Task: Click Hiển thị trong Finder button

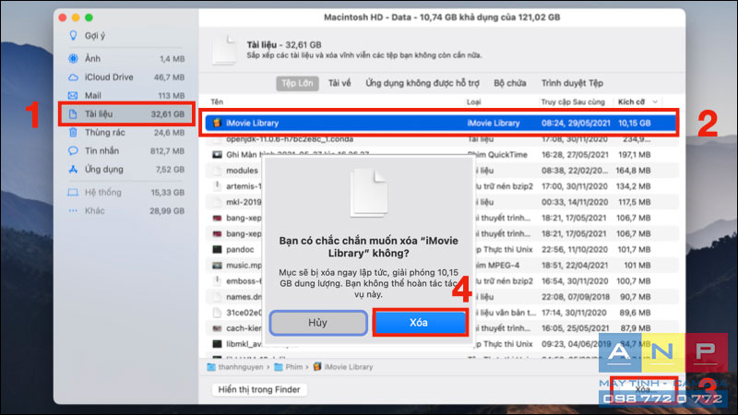Action: point(259,389)
